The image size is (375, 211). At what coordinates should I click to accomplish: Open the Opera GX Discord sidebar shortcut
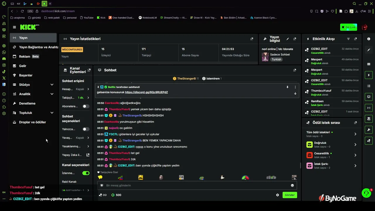pyautogui.click(x=4, y=59)
